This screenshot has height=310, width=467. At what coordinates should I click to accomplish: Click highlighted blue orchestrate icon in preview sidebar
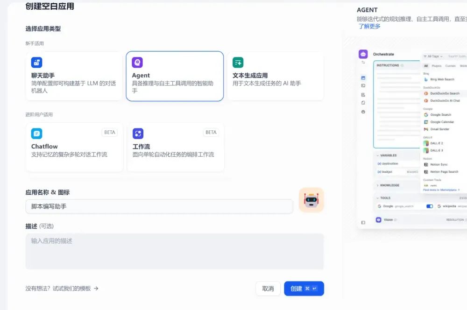point(363,78)
